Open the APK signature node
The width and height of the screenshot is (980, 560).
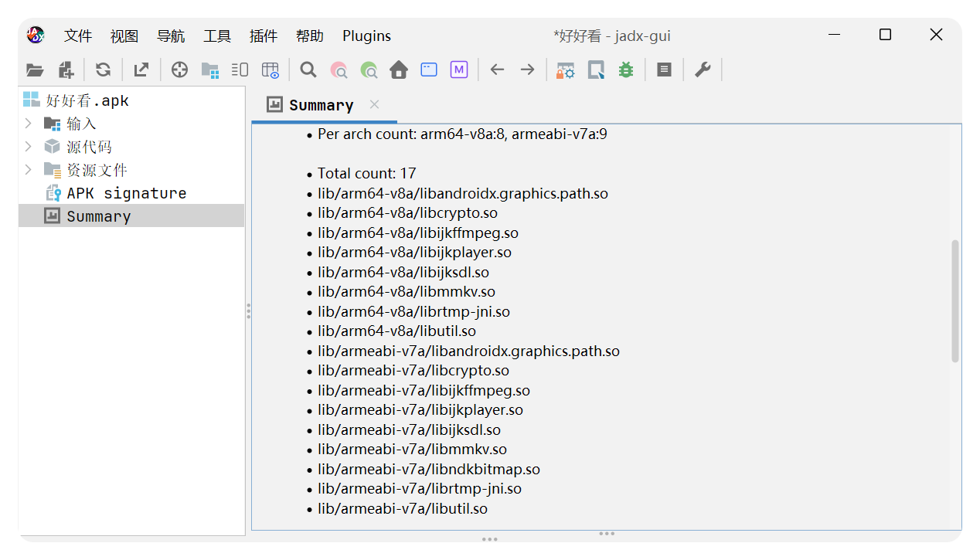[115, 193]
